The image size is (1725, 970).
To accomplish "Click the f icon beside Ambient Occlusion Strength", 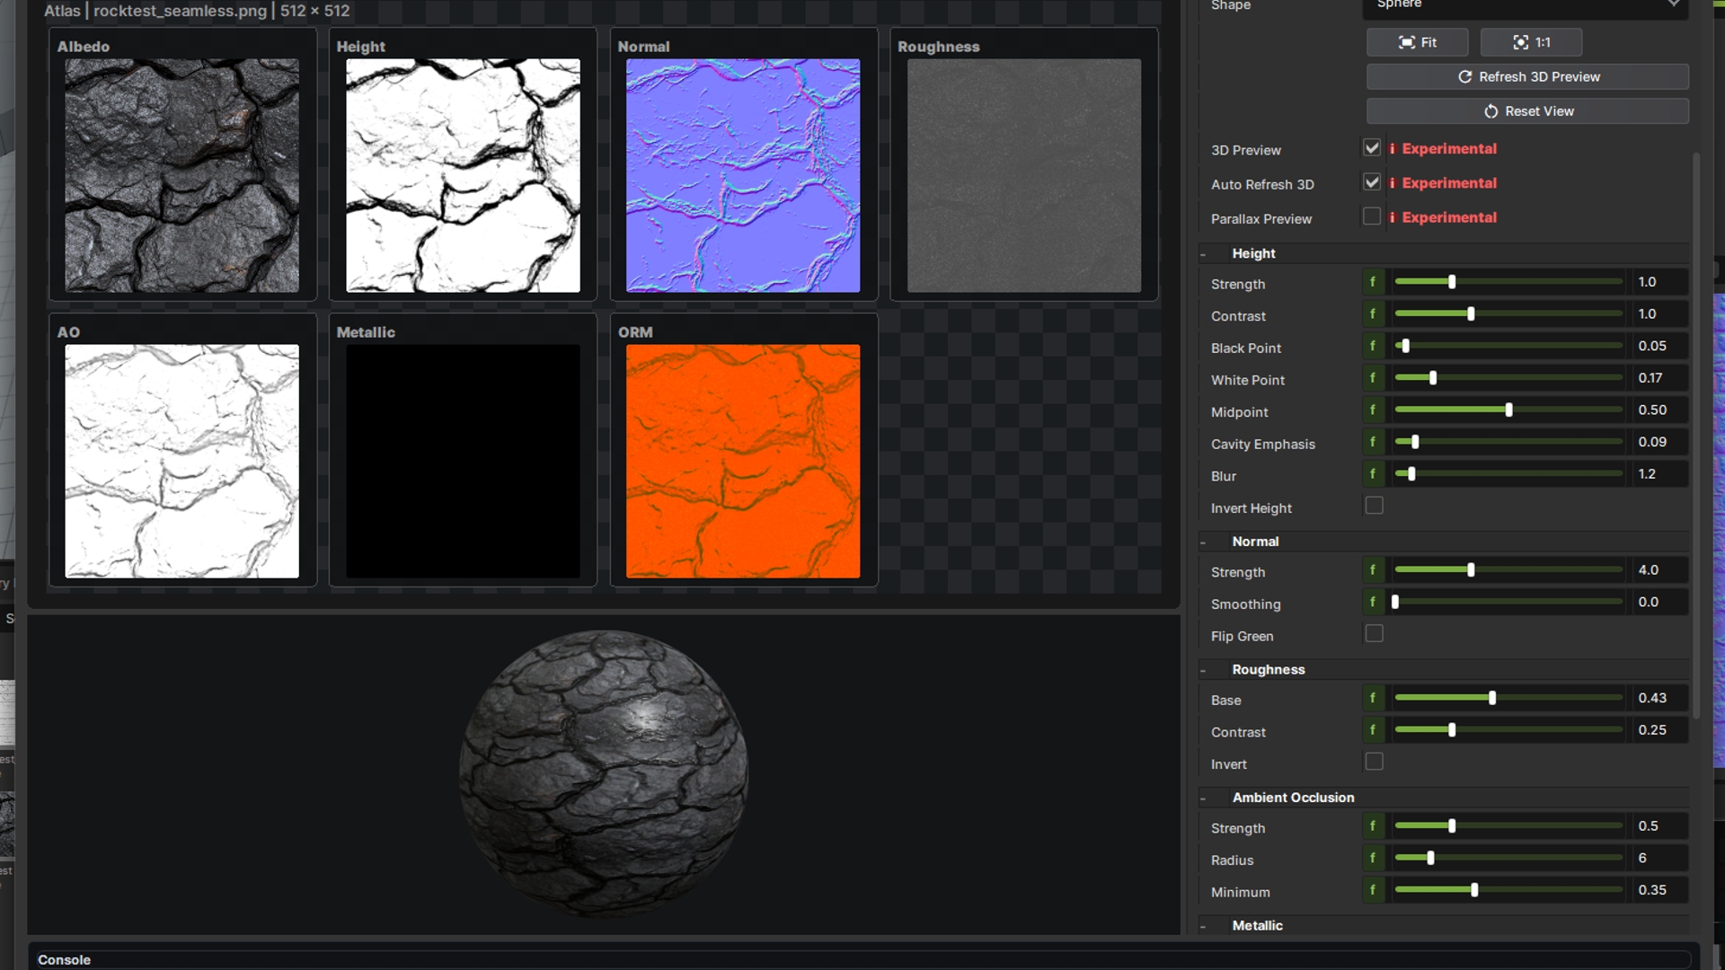I will click(1373, 826).
